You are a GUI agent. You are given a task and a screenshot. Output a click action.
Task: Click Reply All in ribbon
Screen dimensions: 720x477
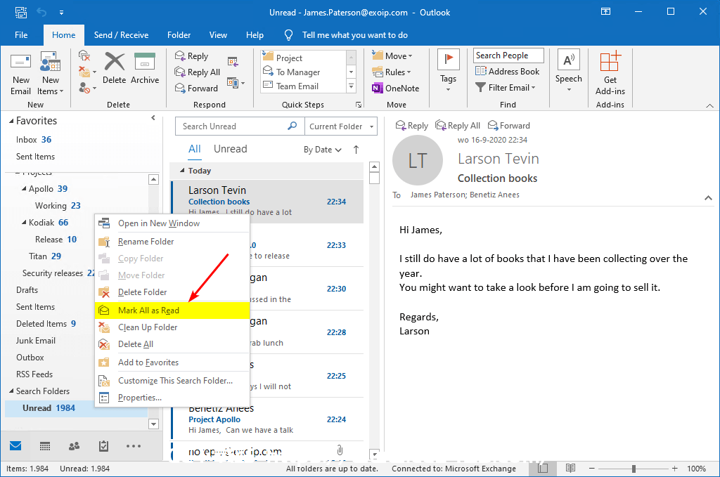coord(198,72)
